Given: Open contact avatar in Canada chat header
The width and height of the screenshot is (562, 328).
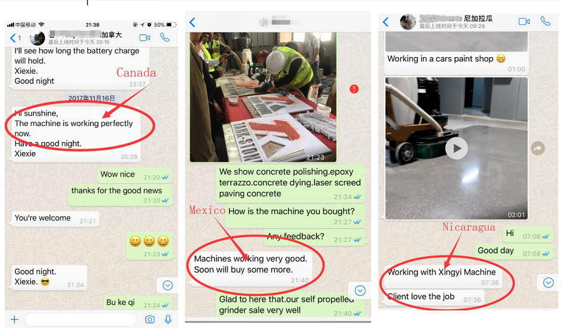Looking at the screenshot, I should (37, 38).
